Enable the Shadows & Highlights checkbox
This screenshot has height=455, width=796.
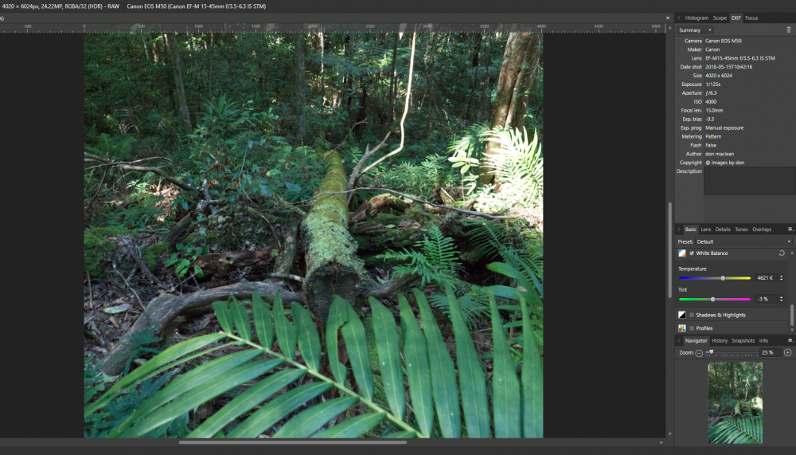pos(692,316)
